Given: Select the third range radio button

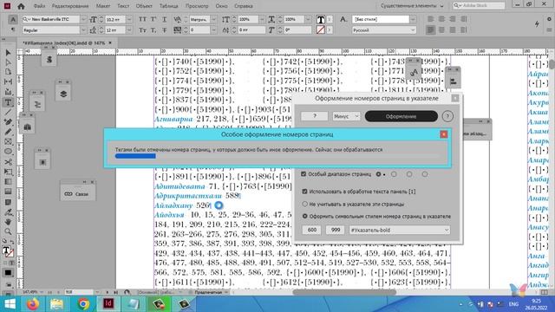Looking at the screenshot, I should [409, 174].
